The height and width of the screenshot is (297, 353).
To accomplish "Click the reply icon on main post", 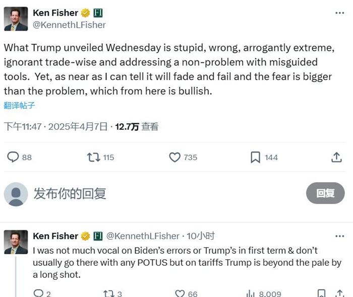I will tap(13, 157).
